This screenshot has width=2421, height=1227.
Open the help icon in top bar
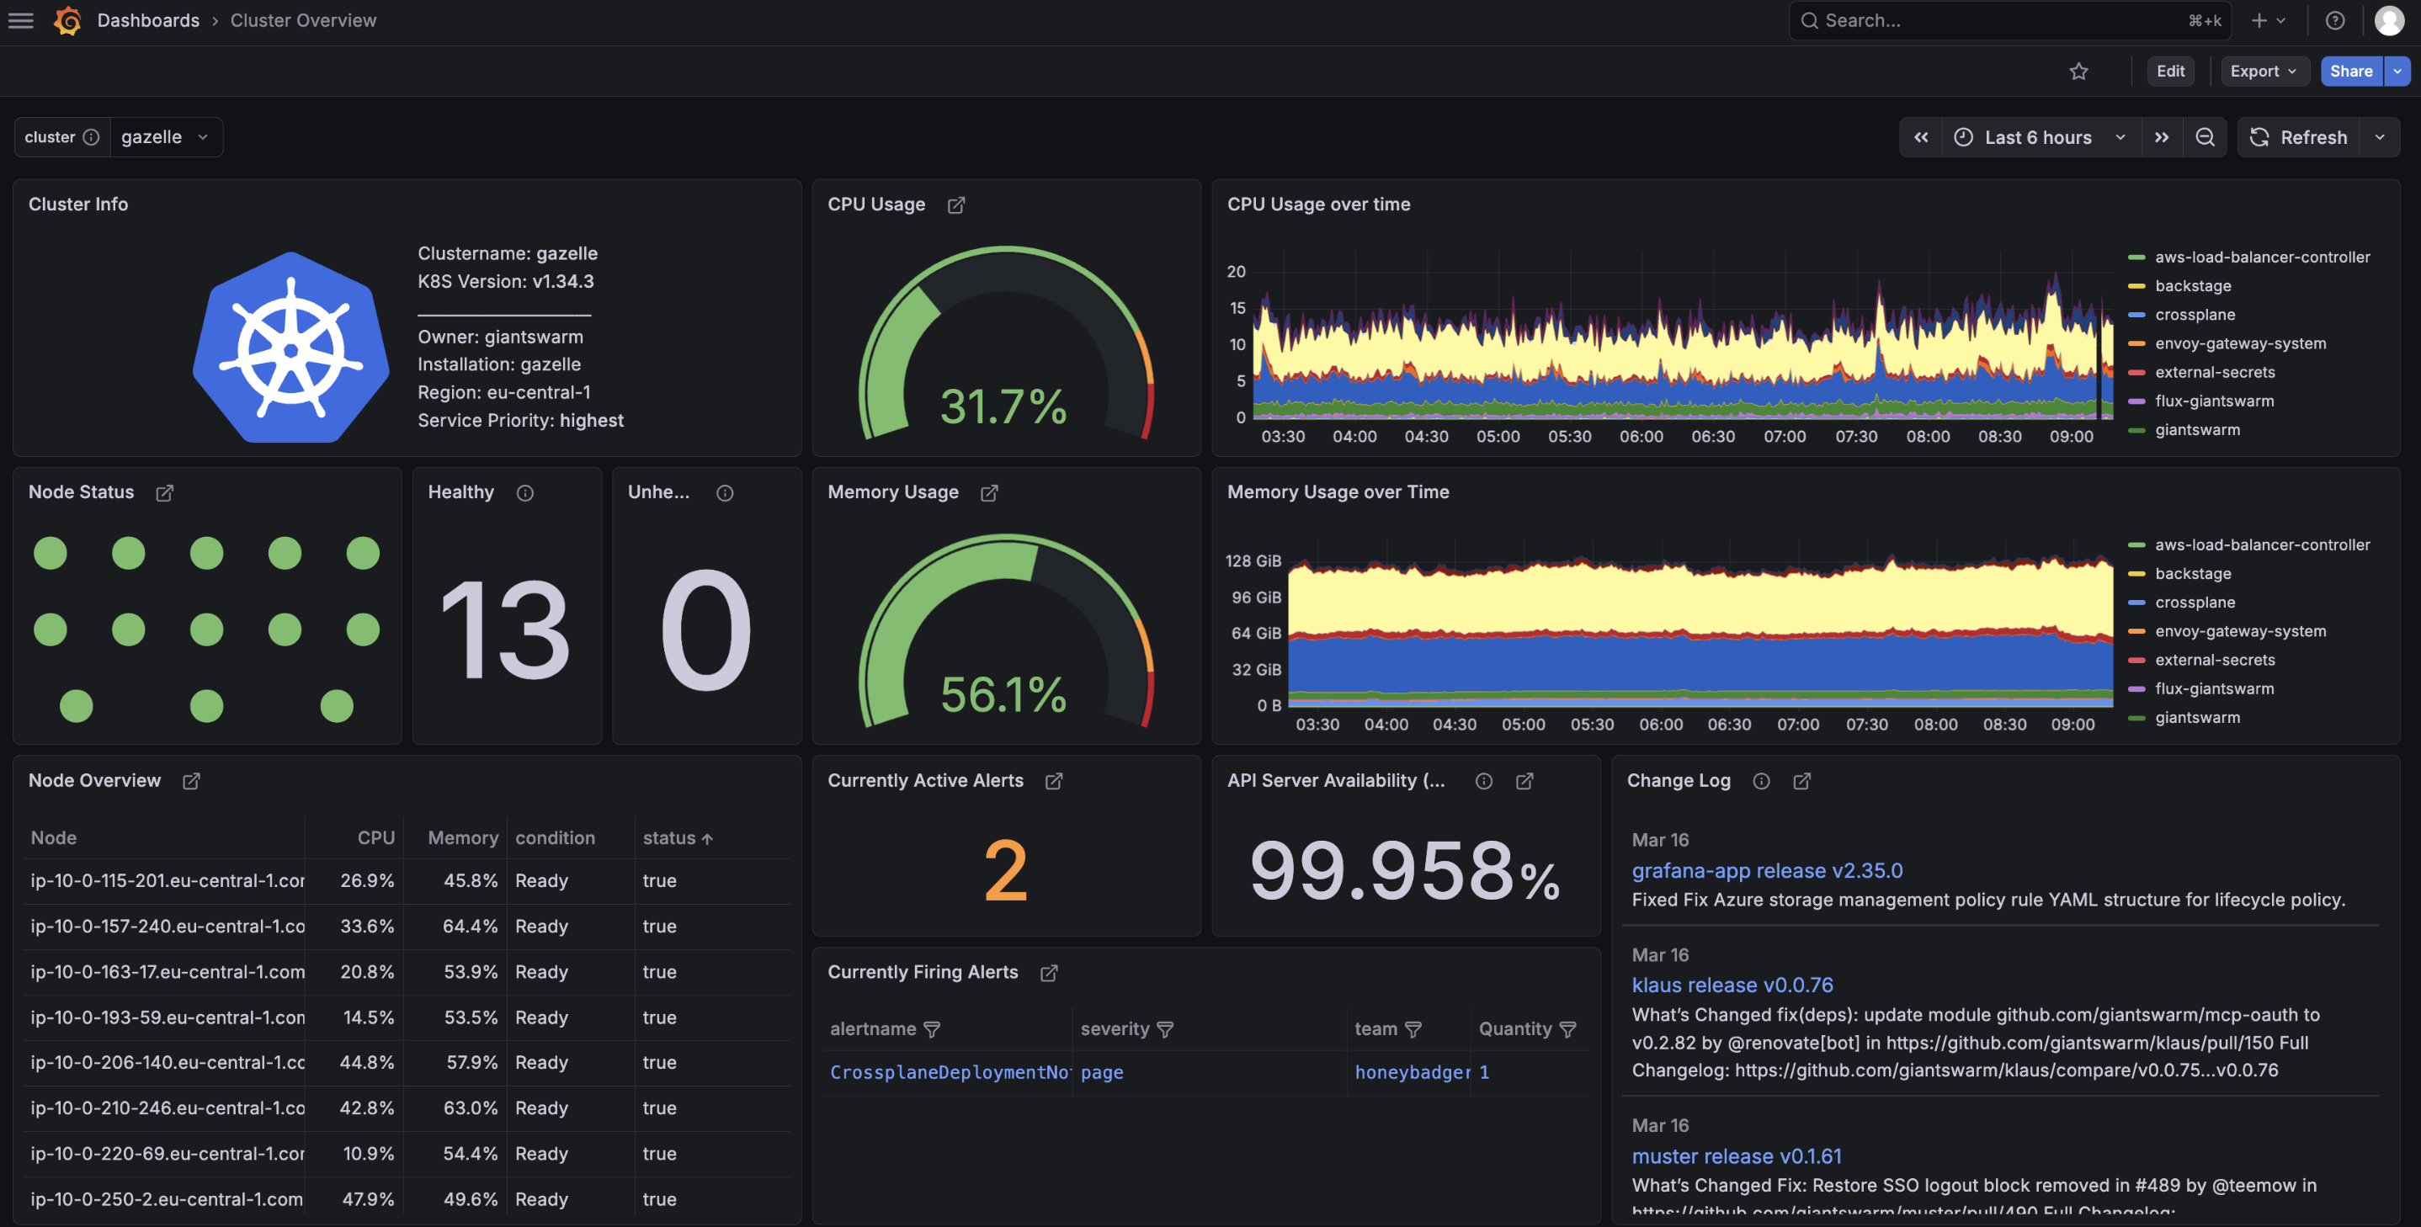(2335, 19)
